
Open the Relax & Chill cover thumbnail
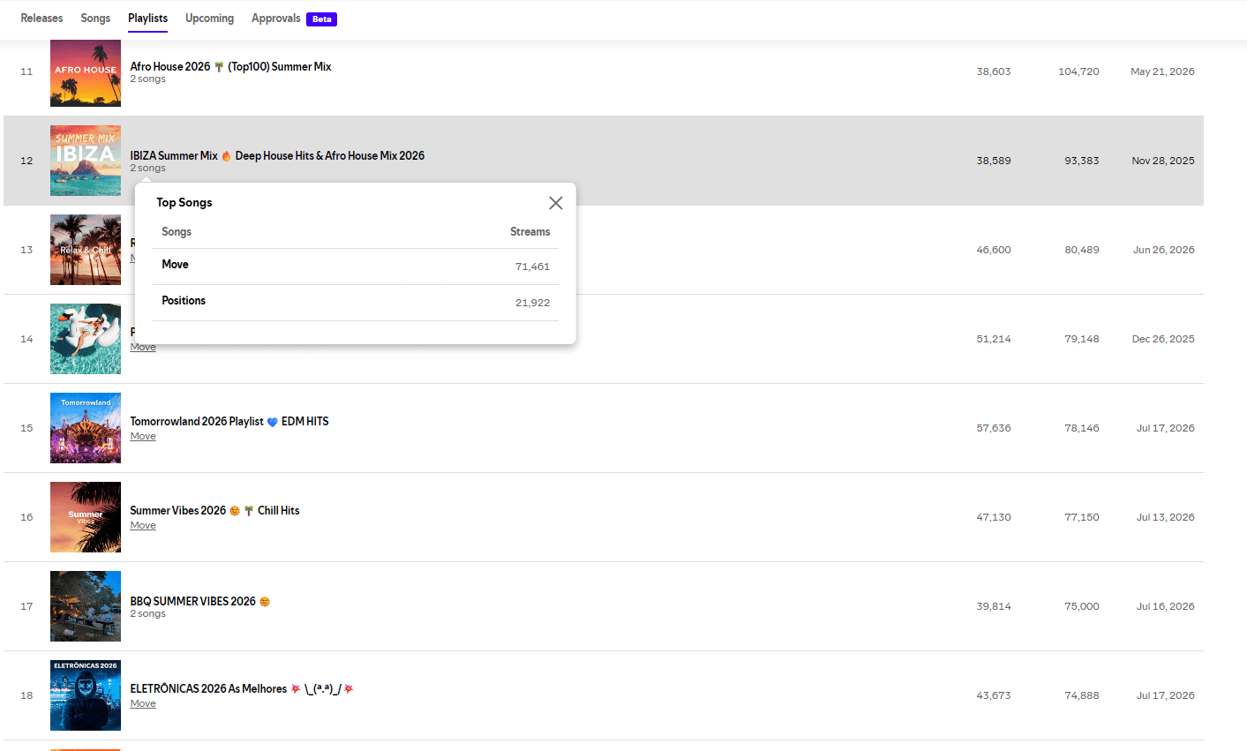coord(86,250)
